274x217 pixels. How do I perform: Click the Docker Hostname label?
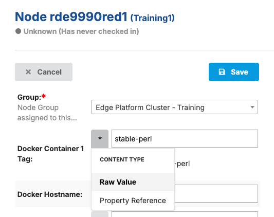50,194
